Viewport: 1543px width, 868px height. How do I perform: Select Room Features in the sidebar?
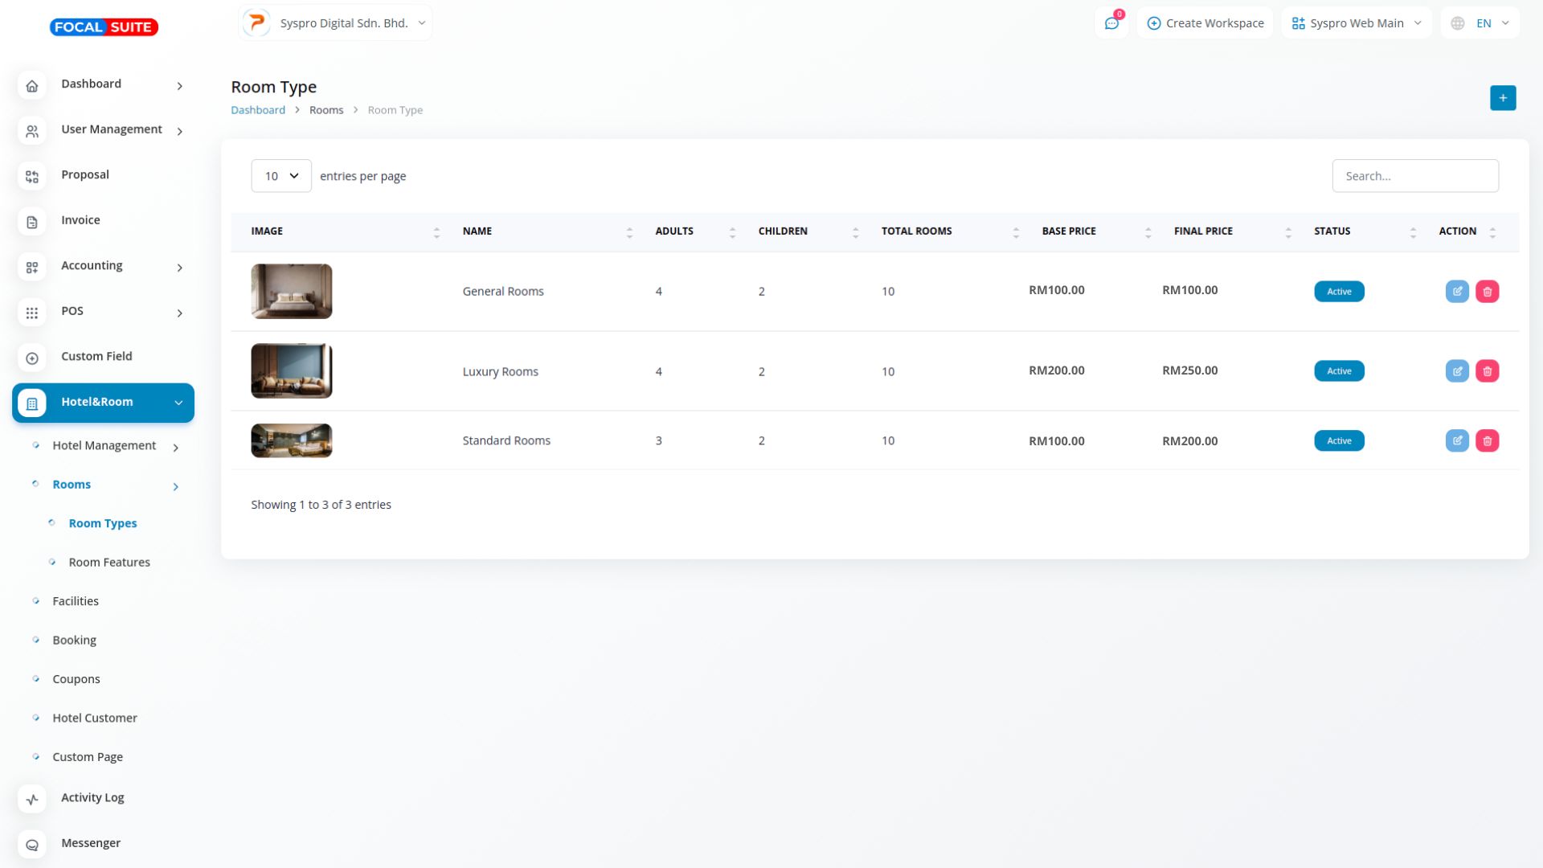click(x=109, y=563)
